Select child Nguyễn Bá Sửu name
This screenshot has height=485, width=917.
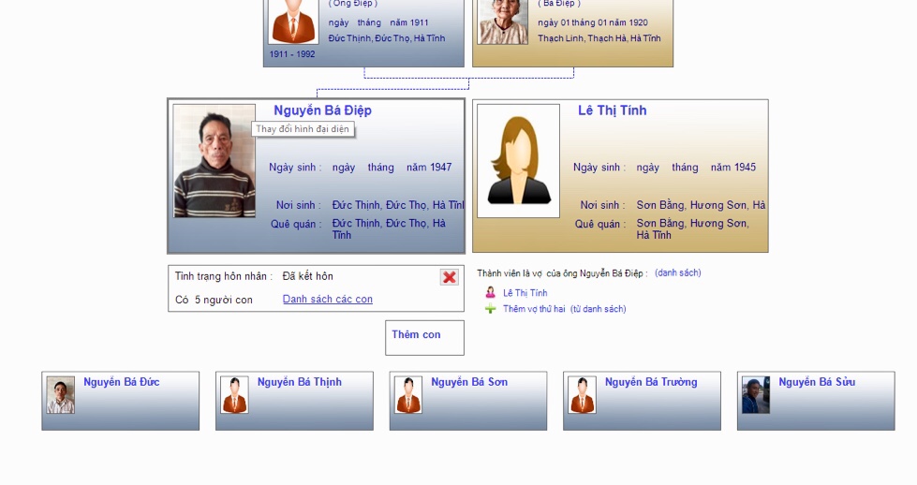pyautogui.click(x=817, y=382)
